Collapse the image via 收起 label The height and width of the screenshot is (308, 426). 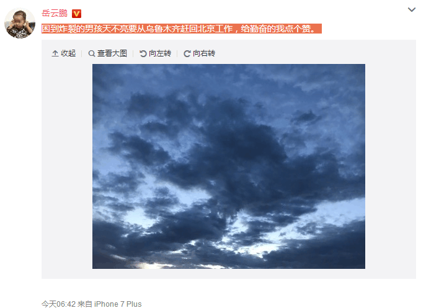(68, 53)
